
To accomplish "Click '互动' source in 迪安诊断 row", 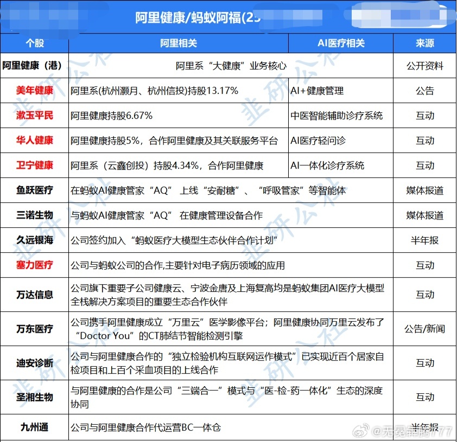I will tap(424, 363).
